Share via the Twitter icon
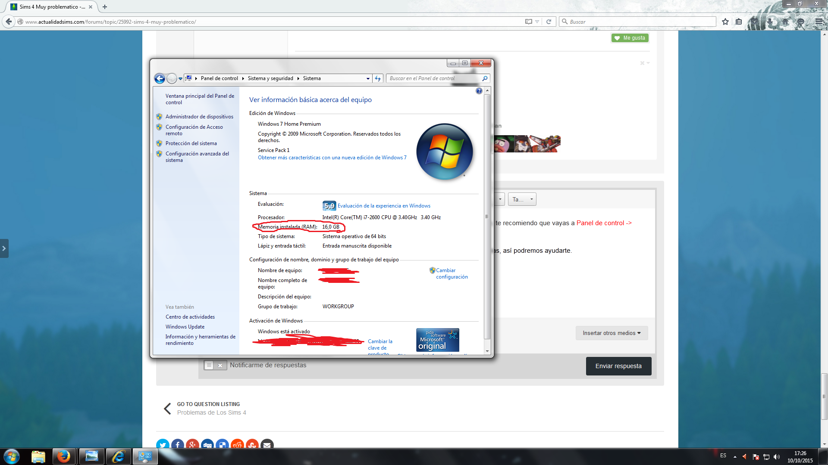This screenshot has width=828, height=465. click(x=163, y=444)
